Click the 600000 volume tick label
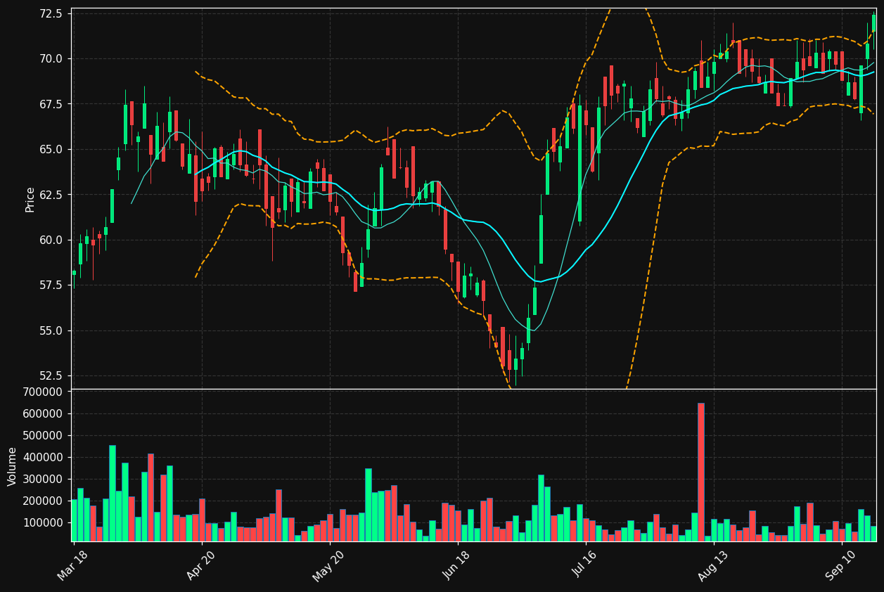This screenshot has height=592, width=884. pos(43,413)
